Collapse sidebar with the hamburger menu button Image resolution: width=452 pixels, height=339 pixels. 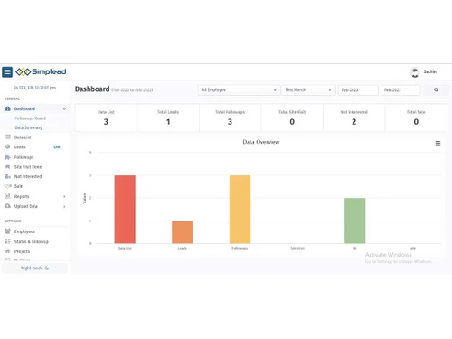click(x=7, y=72)
